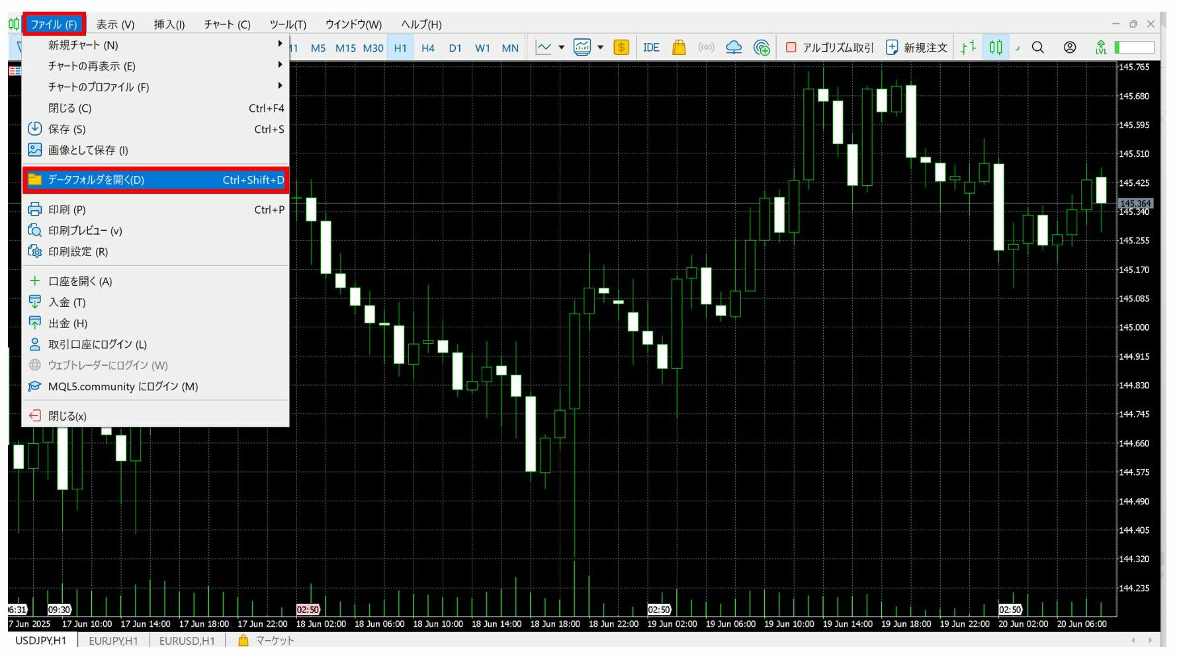Image resolution: width=1179 pixels, height=658 pixels.
Task: Open the indicators template dropdown arrow
Action: coord(601,48)
